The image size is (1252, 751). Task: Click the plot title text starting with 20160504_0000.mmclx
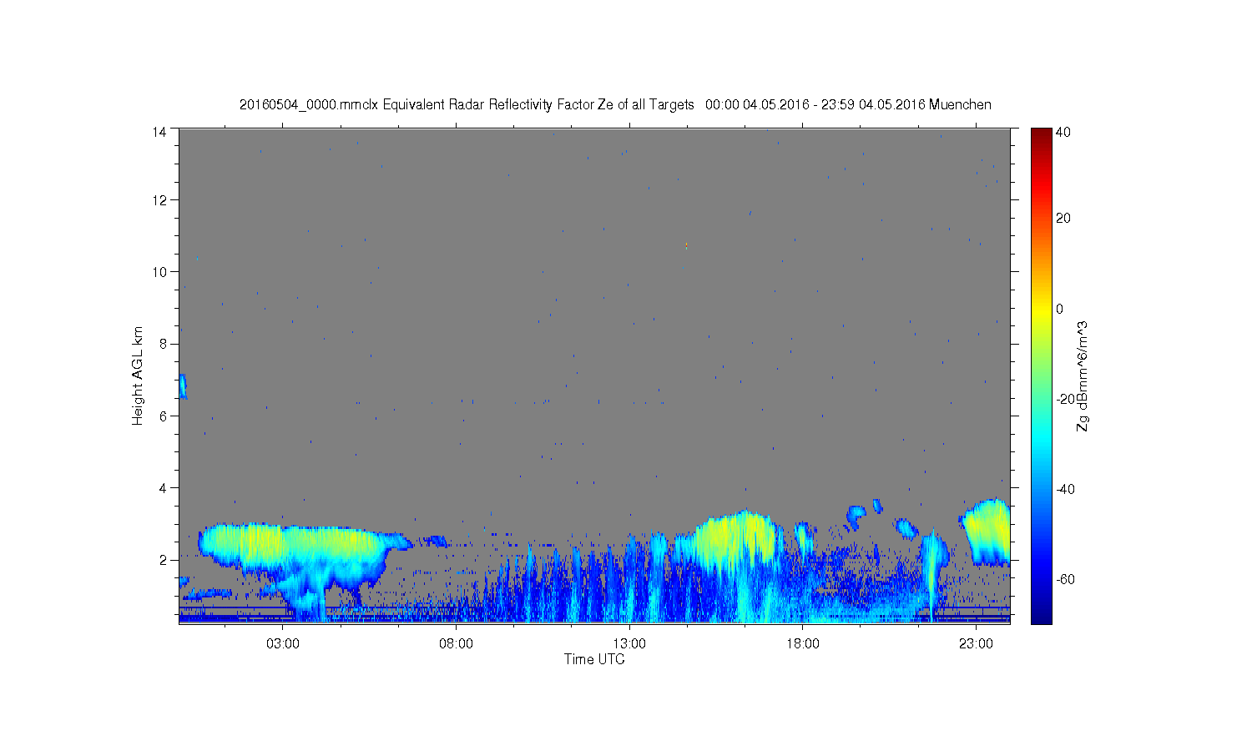[615, 104]
